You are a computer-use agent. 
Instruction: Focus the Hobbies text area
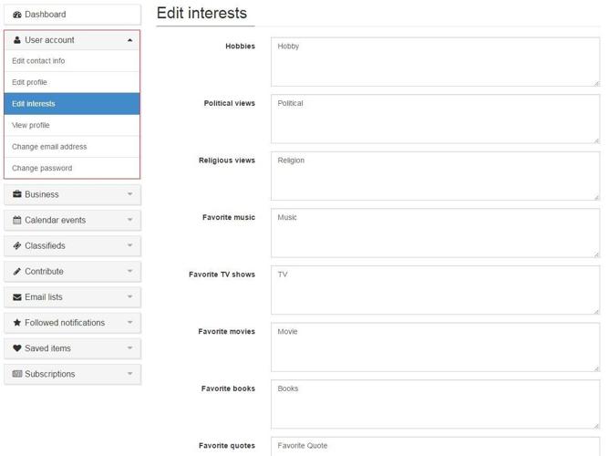pos(436,62)
